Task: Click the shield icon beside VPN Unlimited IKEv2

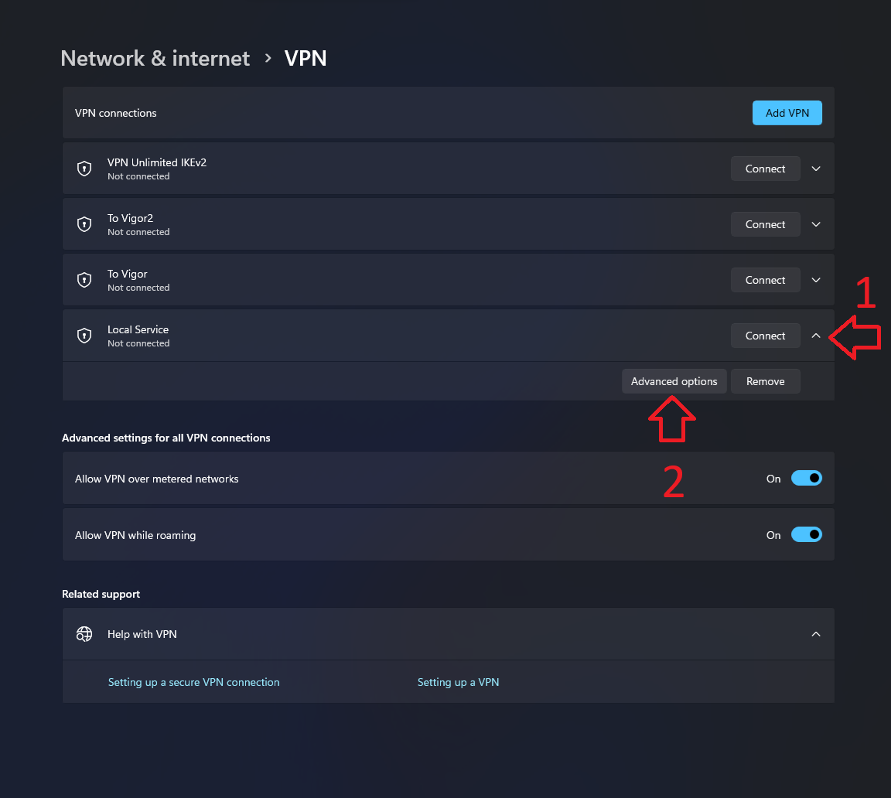Action: (x=84, y=168)
